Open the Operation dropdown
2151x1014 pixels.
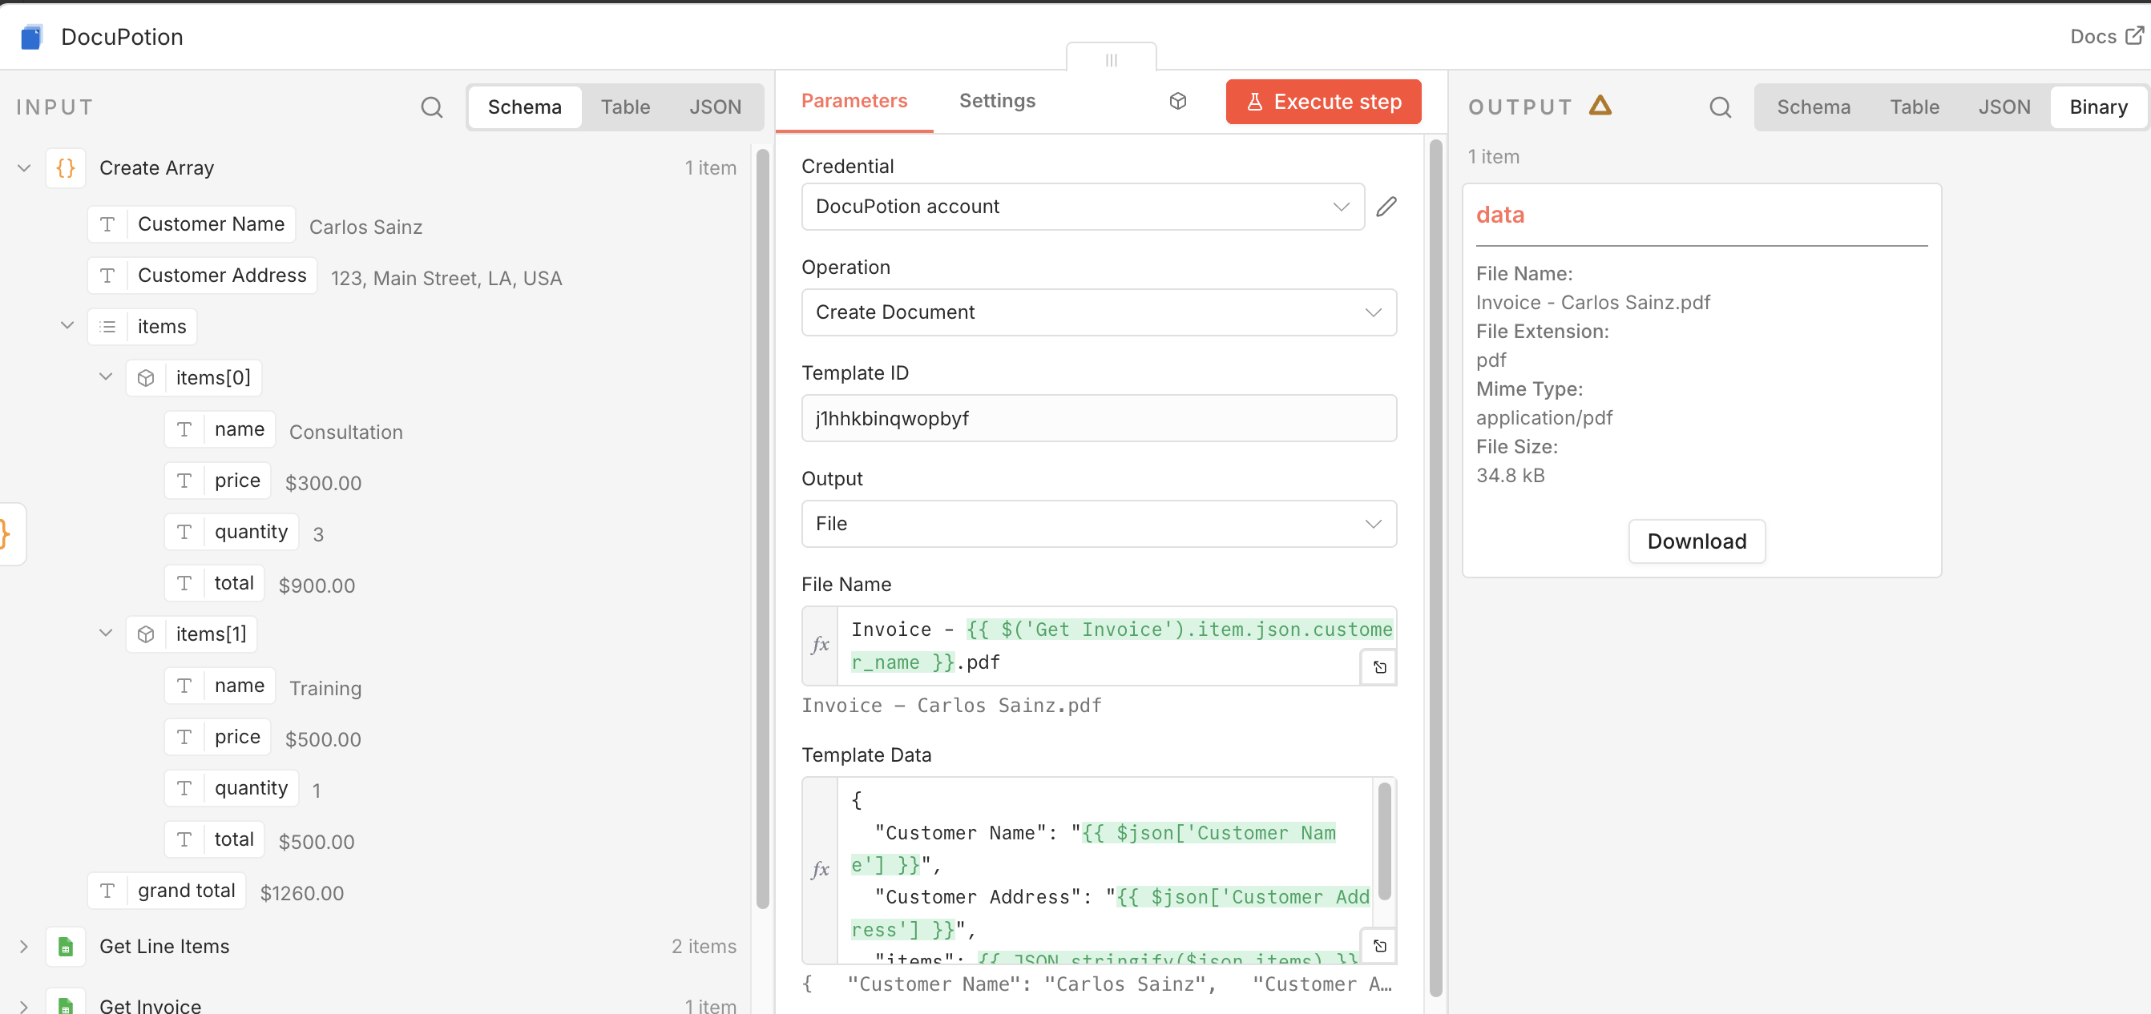point(1098,312)
